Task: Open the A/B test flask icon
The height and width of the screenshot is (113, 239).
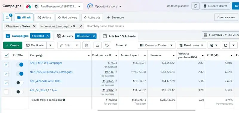Action: (x=98, y=45)
